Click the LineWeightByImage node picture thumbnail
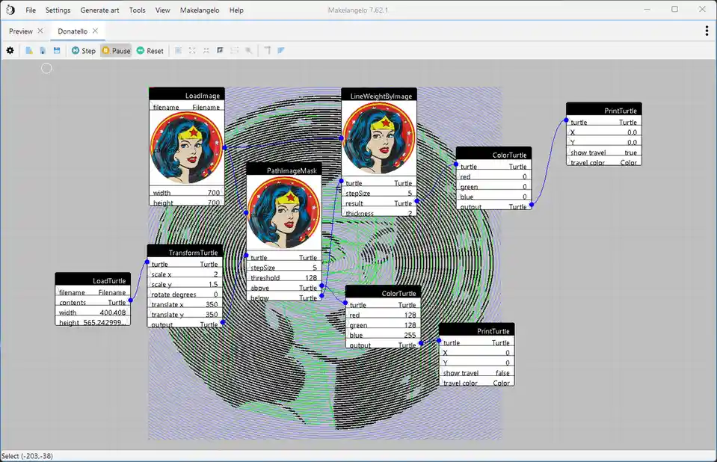The height and width of the screenshot is (462, 717). [x=379, y=138]
